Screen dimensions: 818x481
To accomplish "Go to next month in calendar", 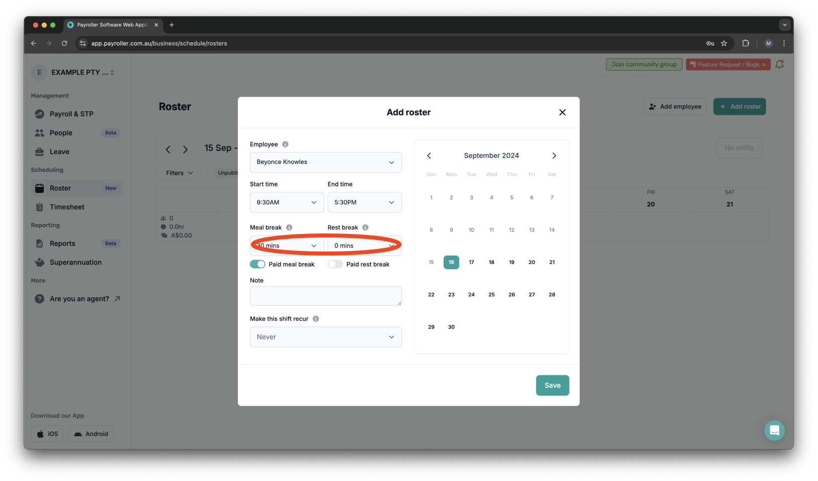I will pos(554,156).
